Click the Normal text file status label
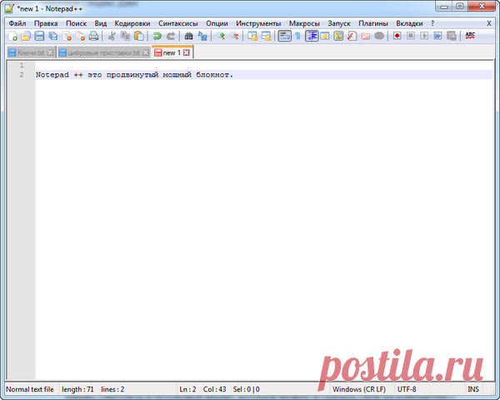This screenshot has width=500, height=400. (x=30, y=389)
